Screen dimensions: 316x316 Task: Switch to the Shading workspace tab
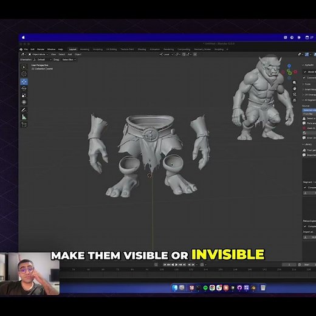point(142,49)
